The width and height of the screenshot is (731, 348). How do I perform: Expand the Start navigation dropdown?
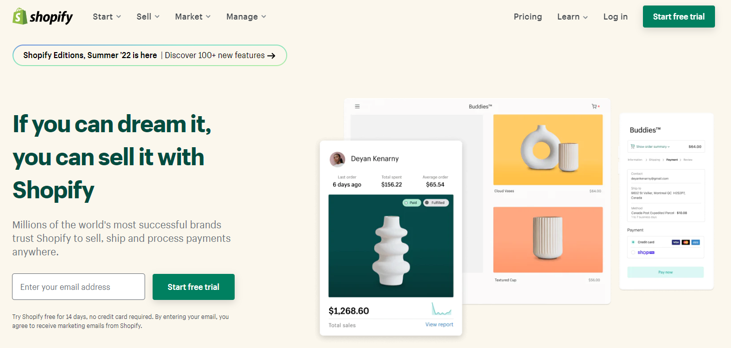click(107, 17)
